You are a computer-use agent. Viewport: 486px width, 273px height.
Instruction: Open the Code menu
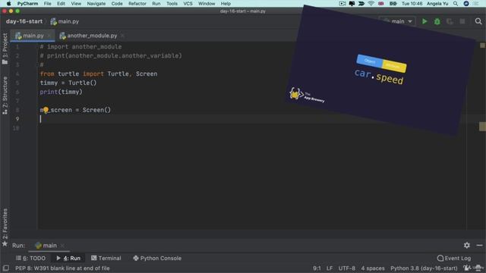click(x=117, y=4)
